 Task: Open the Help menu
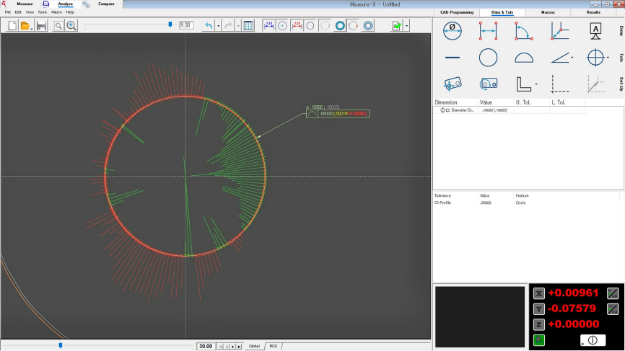70,12
